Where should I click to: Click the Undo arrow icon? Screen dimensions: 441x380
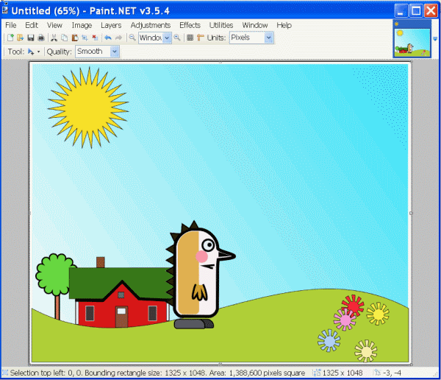[x=108, y=38]
